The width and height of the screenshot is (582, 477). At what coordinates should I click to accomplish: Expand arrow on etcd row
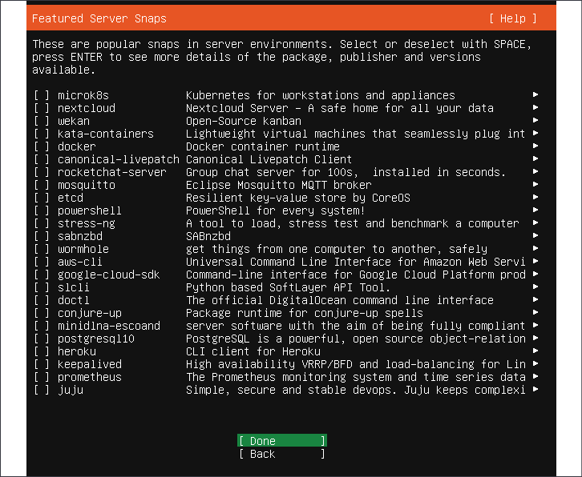coord(536,197)
